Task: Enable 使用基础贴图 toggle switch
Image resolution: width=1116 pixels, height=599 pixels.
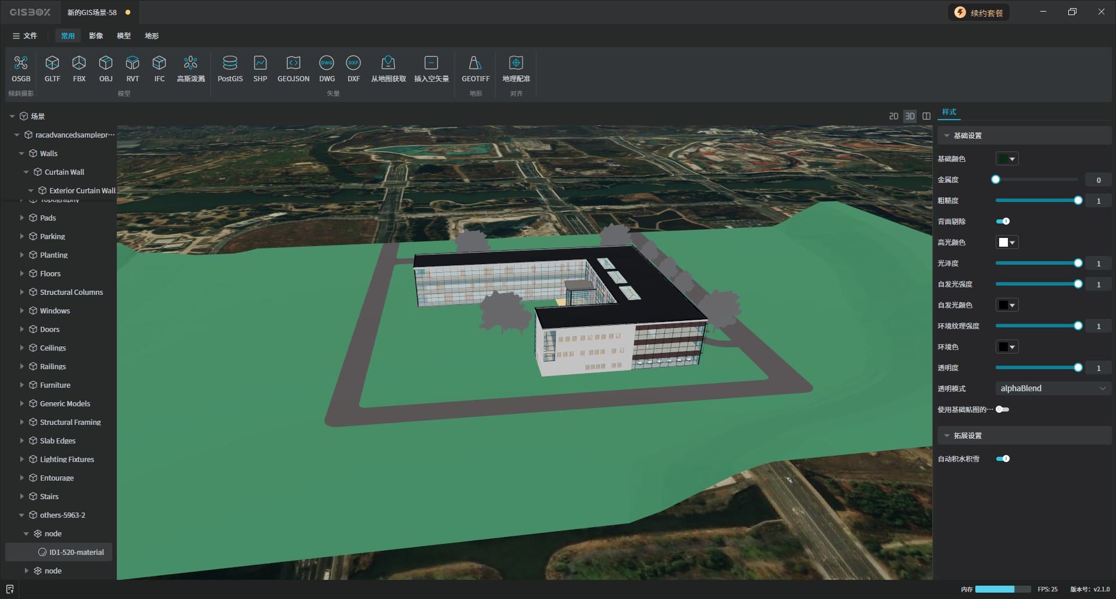Action: 1002,409
